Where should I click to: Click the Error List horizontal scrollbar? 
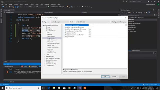(61, 80)
